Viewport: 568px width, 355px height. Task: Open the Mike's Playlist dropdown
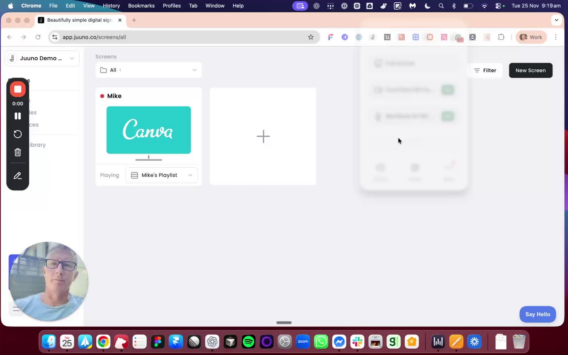pos(162,175)
